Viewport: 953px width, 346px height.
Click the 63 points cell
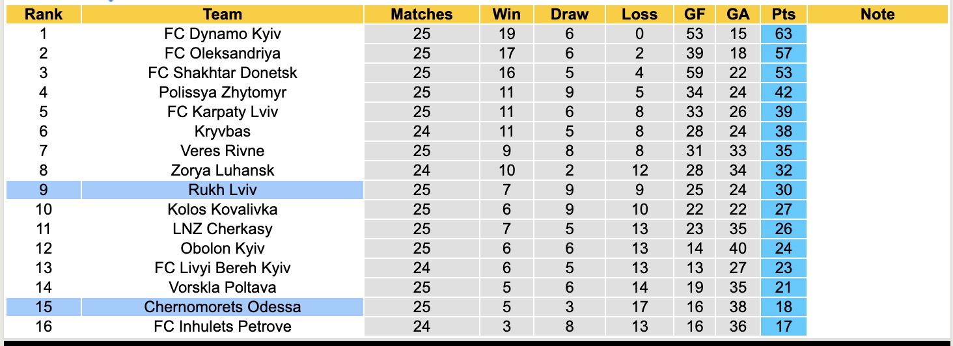[783, 34]
